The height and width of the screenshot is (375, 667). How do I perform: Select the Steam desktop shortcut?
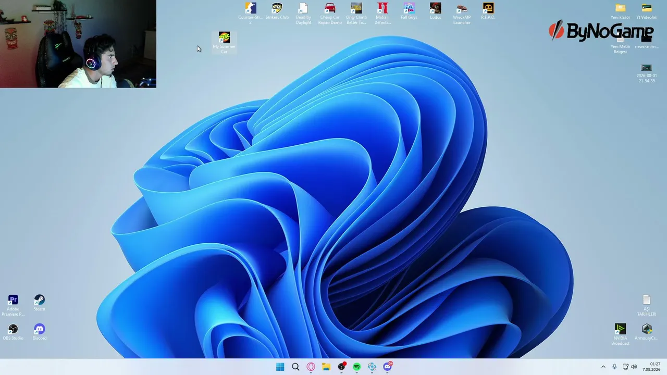(x=40, y=303)
